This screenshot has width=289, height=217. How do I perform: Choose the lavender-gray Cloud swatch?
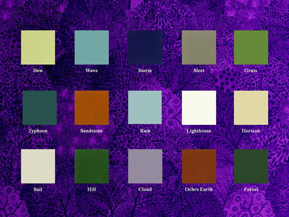click(x=145, y=166)
